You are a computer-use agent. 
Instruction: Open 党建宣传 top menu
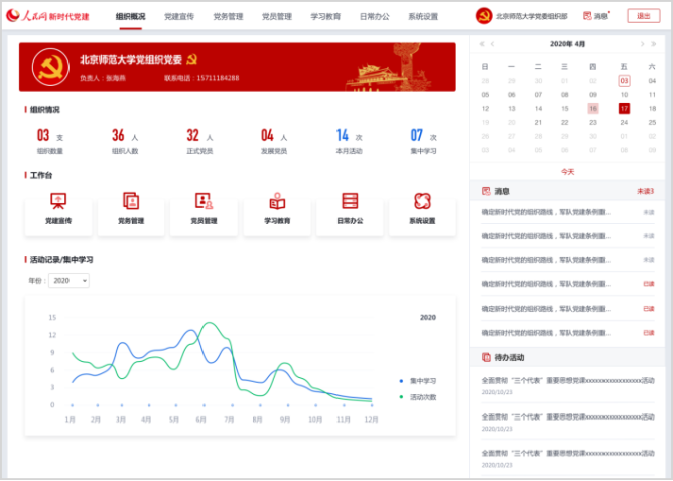click(x=179, y=17)
